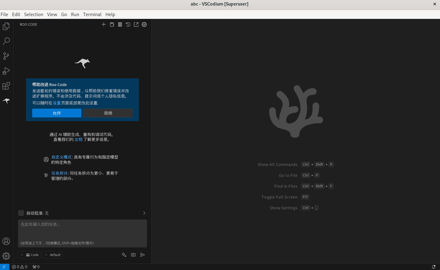Open the Manage gear in activity bar
Viewport: 440px width, 270px height.
6,256
